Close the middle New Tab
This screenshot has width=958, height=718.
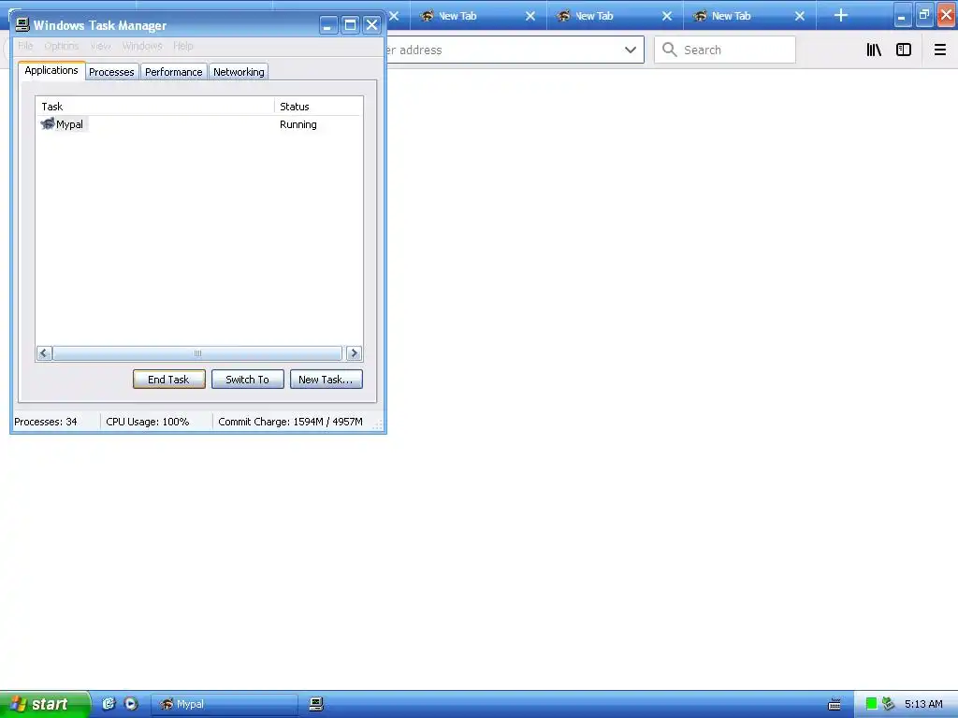tap(666, 16)
